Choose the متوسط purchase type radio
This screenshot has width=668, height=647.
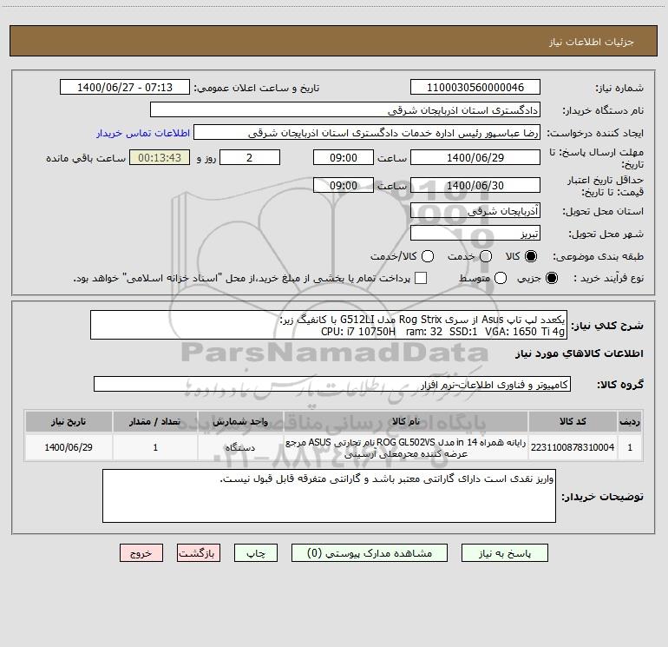tap(501, 278)
